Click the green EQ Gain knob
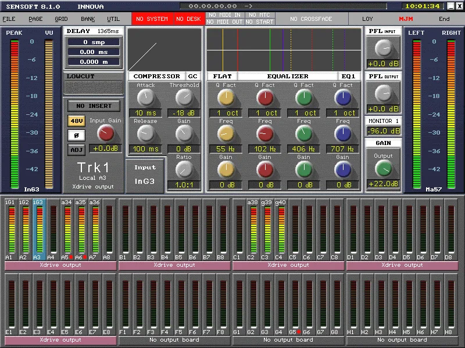Screen dimensions: 465x348 304,170
